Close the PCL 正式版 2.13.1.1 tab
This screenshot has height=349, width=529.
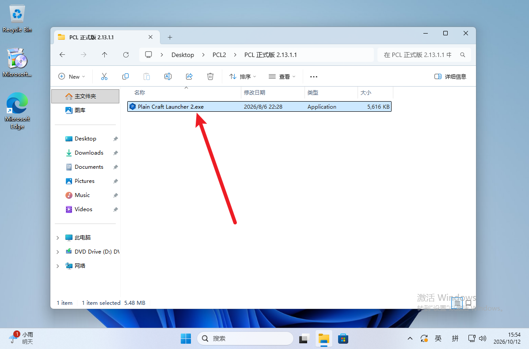(x=150, y=37)
